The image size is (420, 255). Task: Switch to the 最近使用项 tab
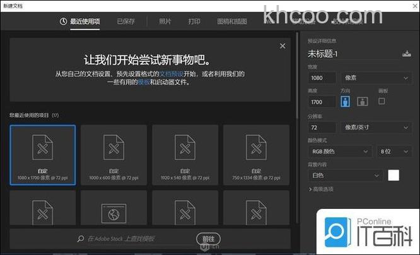[x=80, y=21]
